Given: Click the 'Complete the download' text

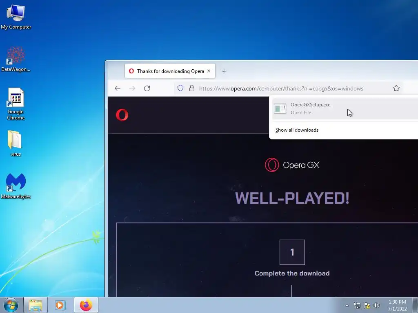Looking at the screenshot, I should (x=292, y=273).
